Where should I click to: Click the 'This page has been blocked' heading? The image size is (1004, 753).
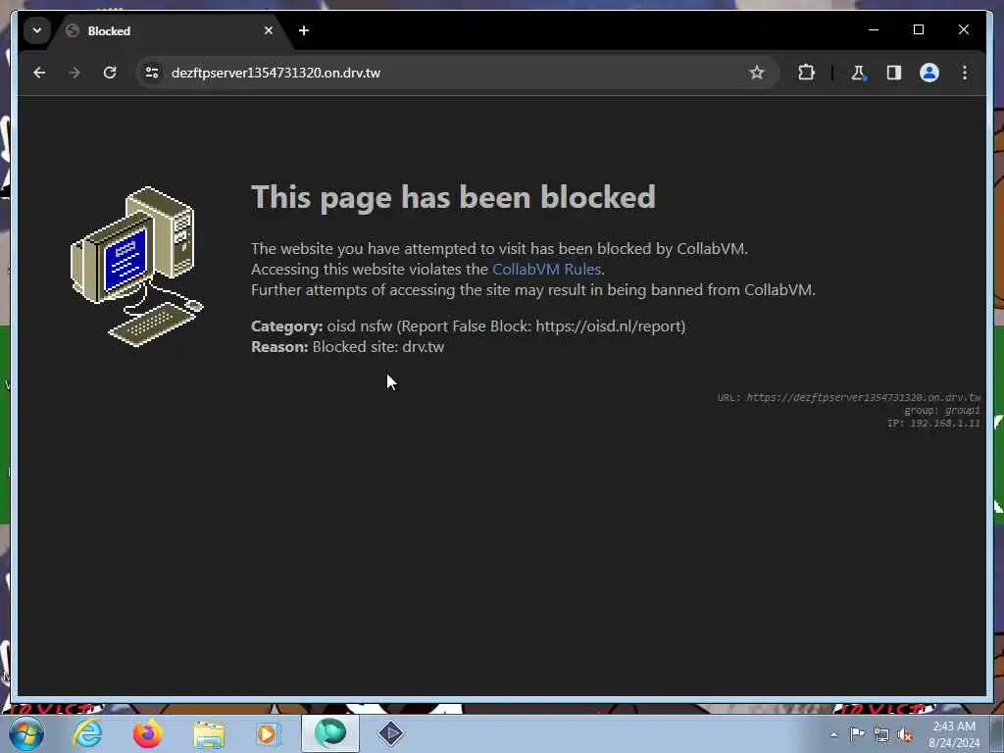[x=453, y=197]
